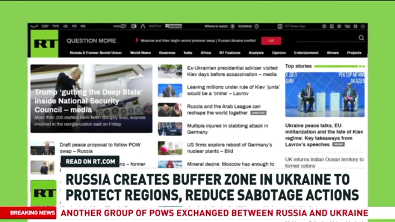395x222 pixels.
Task: Open Business section
Action: click(x=167, y=53)
